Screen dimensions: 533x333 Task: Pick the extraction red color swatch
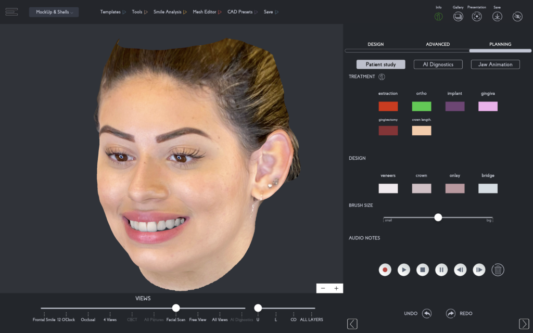pyautogui.click(x=388, y=106)
